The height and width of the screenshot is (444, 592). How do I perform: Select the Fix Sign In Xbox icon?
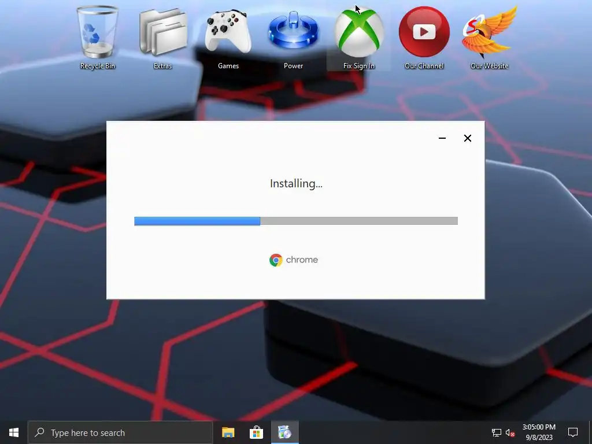(x=358, y=38)
